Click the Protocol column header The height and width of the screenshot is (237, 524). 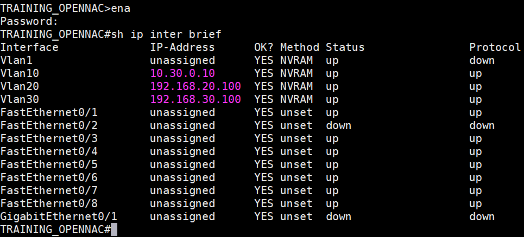pos(495,47)
